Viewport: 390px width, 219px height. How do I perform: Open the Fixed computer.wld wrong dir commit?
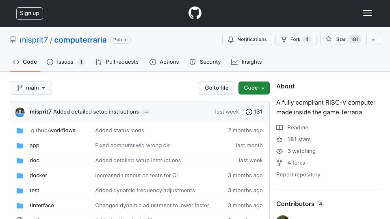pyautogui.click(x=132, y=145)
